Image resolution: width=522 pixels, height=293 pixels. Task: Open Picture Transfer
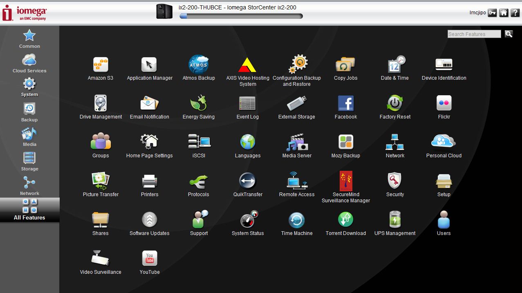(x=101, y=185)
